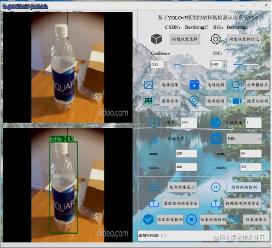Image resolution: width=272 pixels, height=248 pixels.
Task: Click the location pin target position icon
Action: tap(154, 139)
